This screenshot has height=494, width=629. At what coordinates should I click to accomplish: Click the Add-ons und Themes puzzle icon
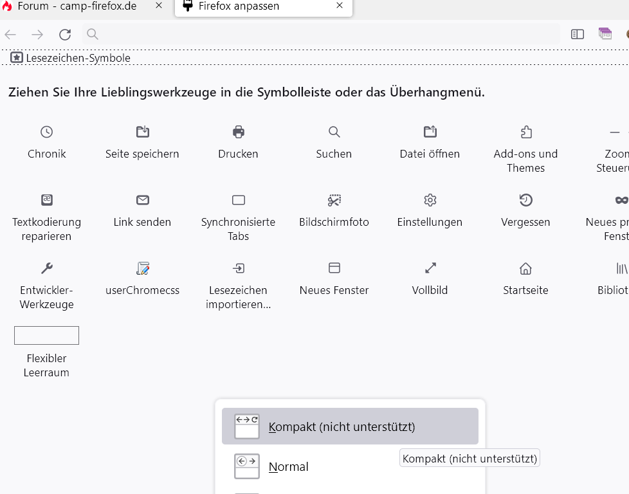click(525, 132)
